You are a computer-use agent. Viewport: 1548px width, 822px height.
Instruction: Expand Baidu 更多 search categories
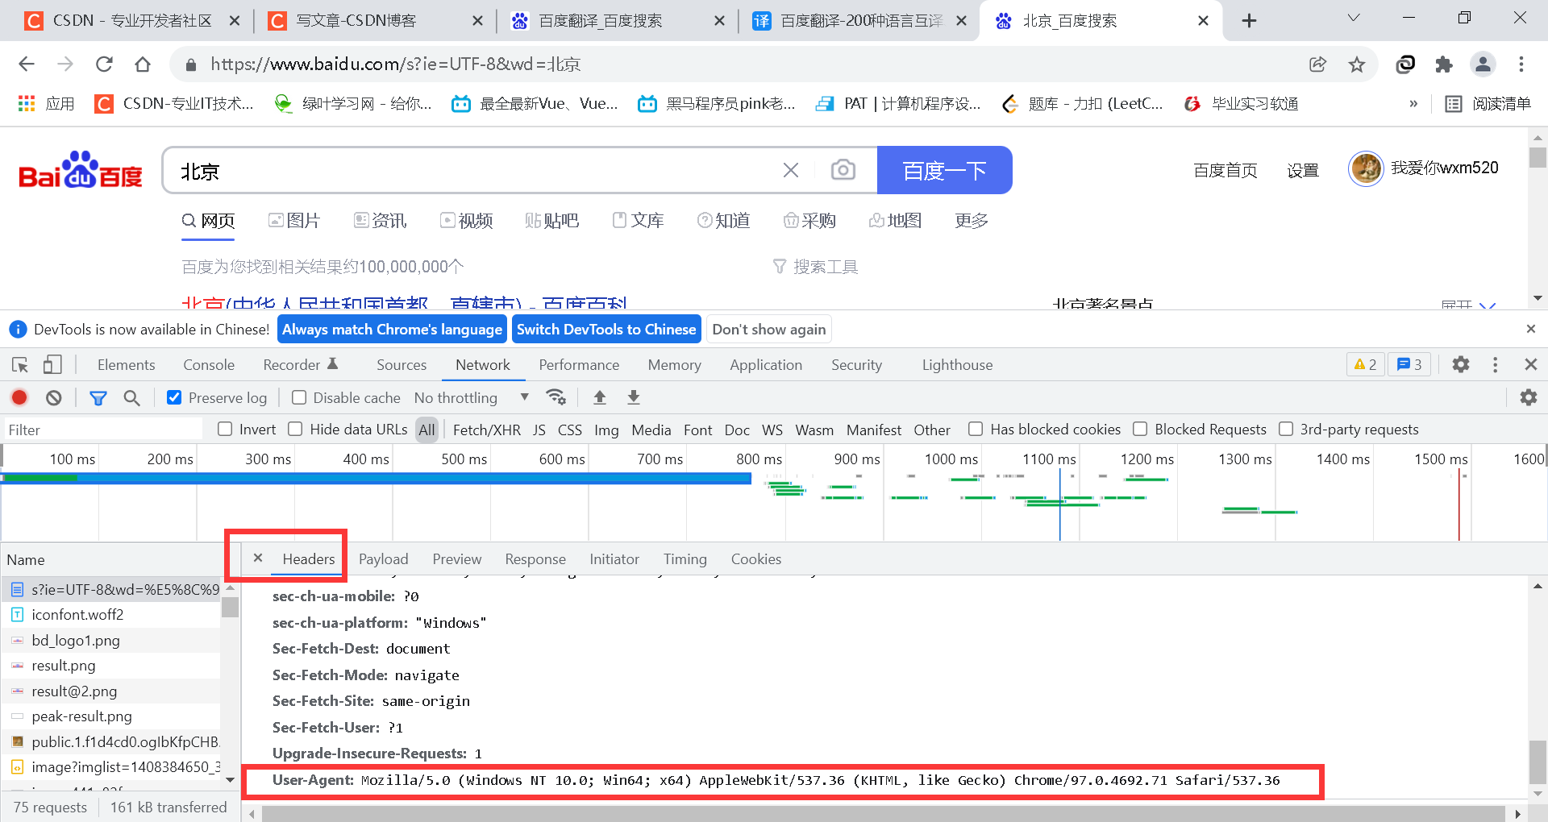pos(972,220)
